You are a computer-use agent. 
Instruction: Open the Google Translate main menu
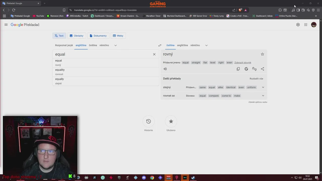[6, 25]
